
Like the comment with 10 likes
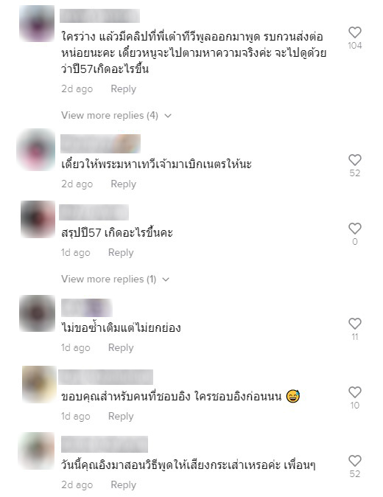point(354,392)
